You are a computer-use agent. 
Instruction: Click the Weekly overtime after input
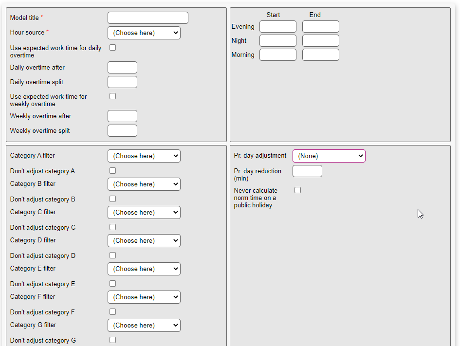122,116
